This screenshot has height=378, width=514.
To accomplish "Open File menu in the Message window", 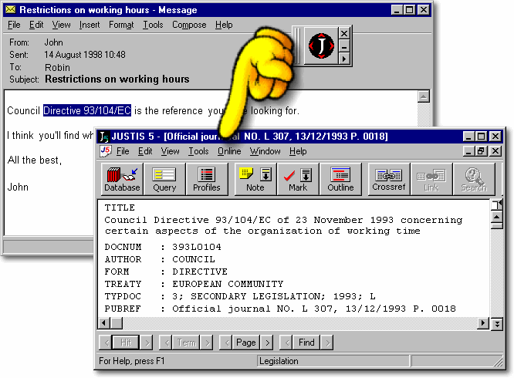I will coord(14,25).
